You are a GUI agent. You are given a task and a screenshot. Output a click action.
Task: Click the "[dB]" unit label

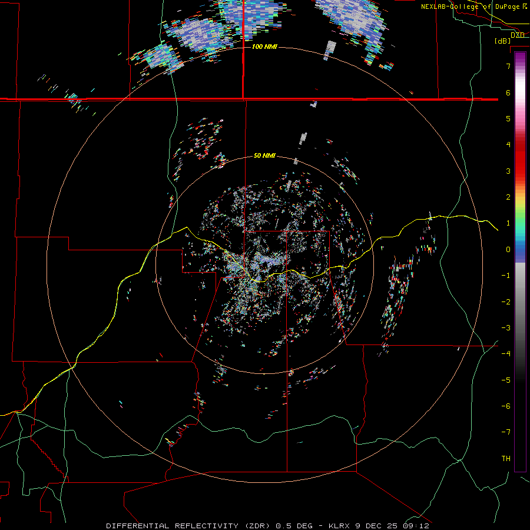[x=502, y=41]
